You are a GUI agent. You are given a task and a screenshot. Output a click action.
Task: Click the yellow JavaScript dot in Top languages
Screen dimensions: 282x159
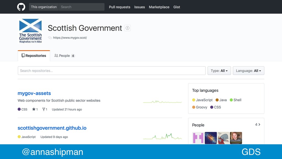pyautogui.click(x=194, y=100)
